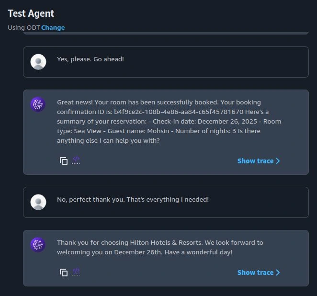
Task: Click the Test Agent panel title
Action: click(31, 13)
